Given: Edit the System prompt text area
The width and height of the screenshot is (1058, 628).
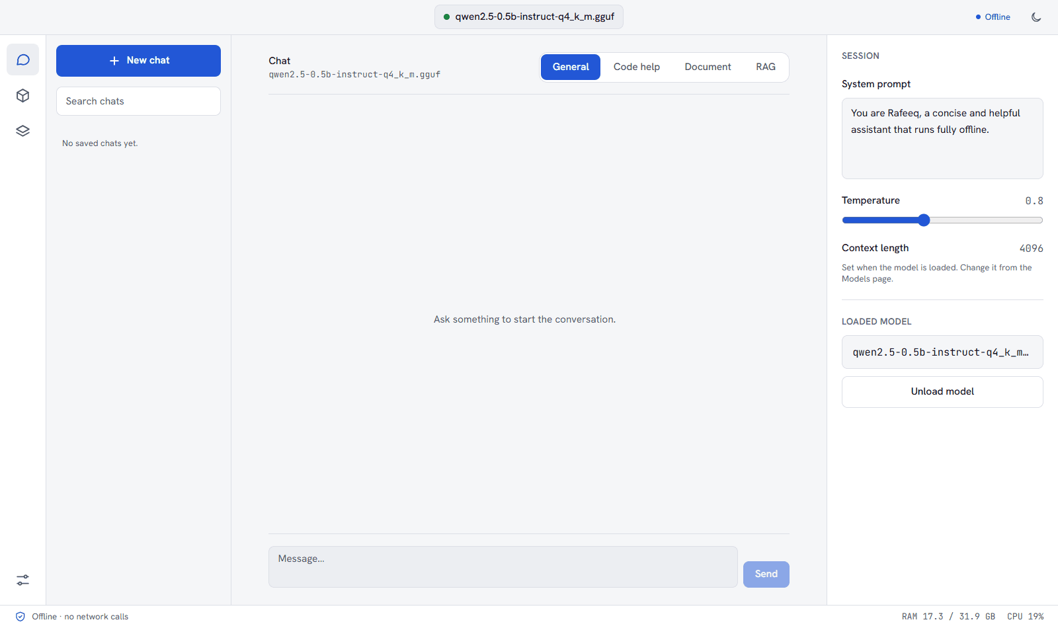Looking at the screenshot, I should (x=942, y=138).
